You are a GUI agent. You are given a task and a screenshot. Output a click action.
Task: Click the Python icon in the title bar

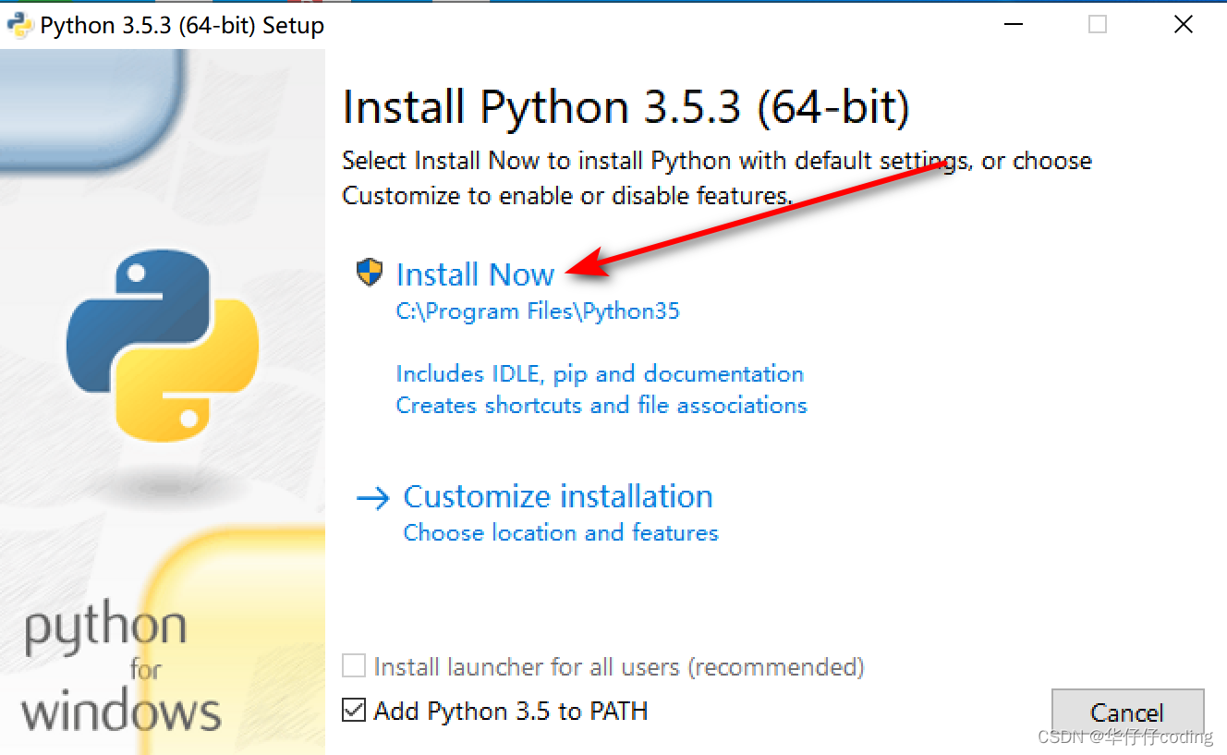point(20,25)
